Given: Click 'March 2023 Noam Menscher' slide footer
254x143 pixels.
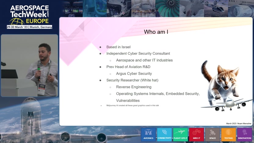Looking at the screenshot, I should tap(239, 123).
